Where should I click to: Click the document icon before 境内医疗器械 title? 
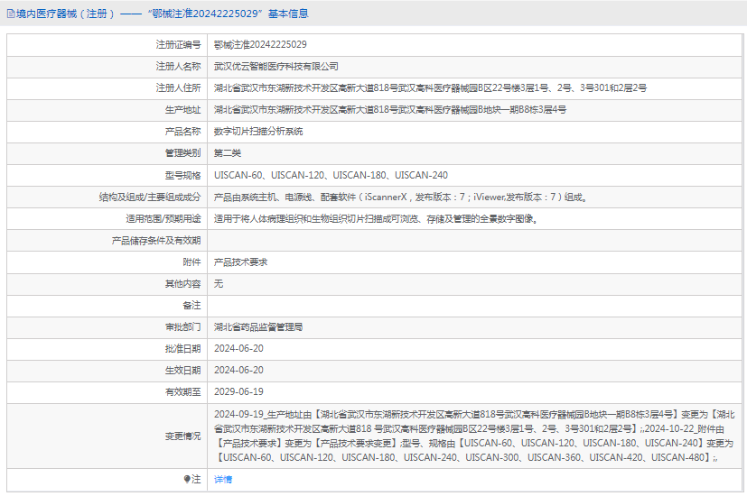(x=11, y=14)
